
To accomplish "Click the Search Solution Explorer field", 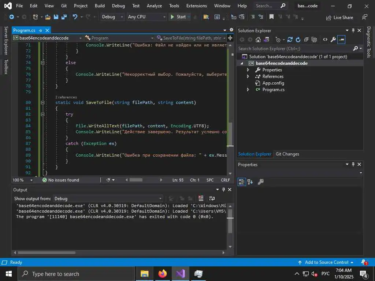I will point(295,49).
